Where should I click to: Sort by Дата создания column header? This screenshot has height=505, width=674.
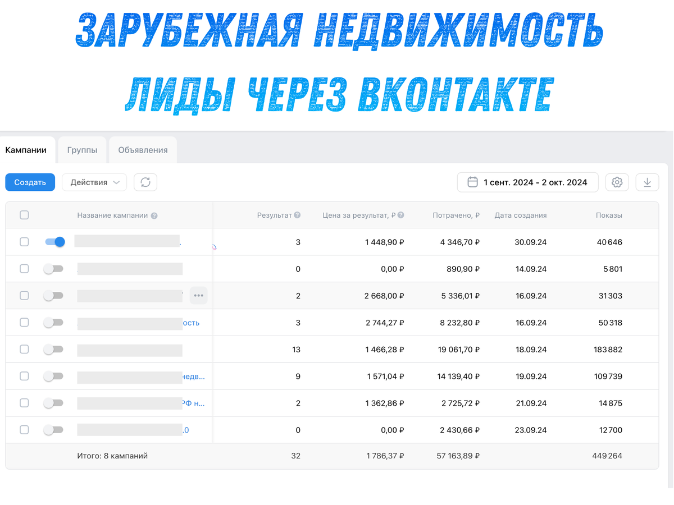point(521,215)
